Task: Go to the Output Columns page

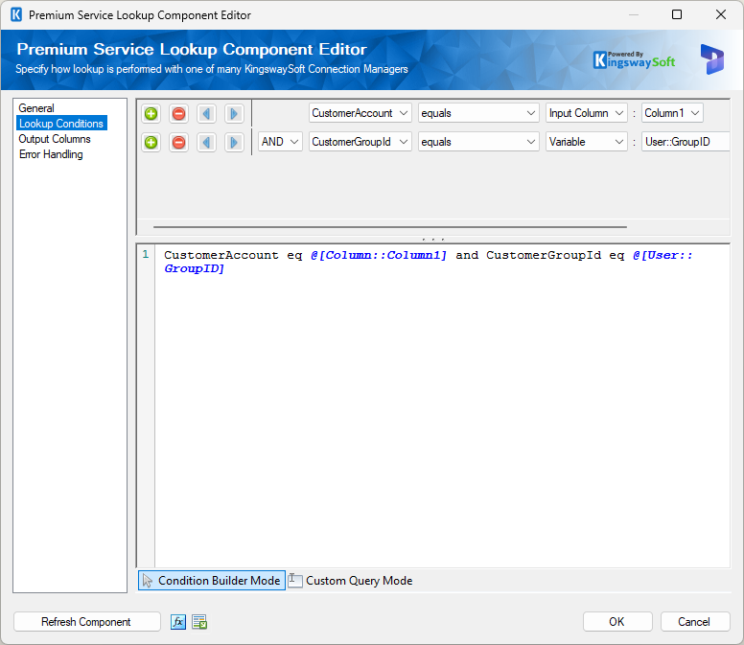Action: 55,139
